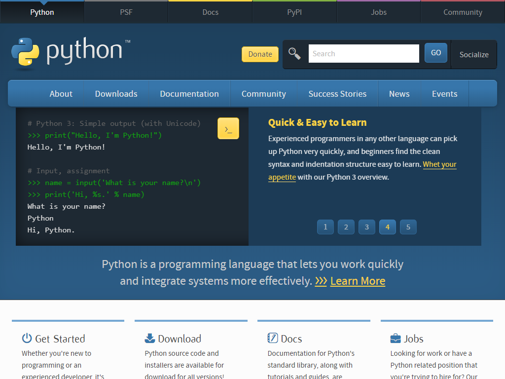Open the PyPI top tab
The image size is (505, 379).
(x=295, y=12)
